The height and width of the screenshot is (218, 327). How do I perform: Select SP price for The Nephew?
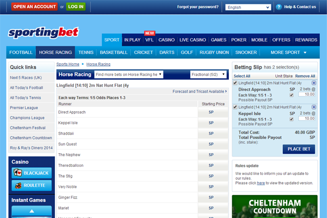211,155
